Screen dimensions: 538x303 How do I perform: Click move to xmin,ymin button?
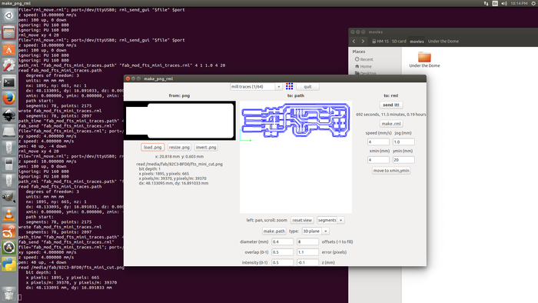(x=391, y=171)
